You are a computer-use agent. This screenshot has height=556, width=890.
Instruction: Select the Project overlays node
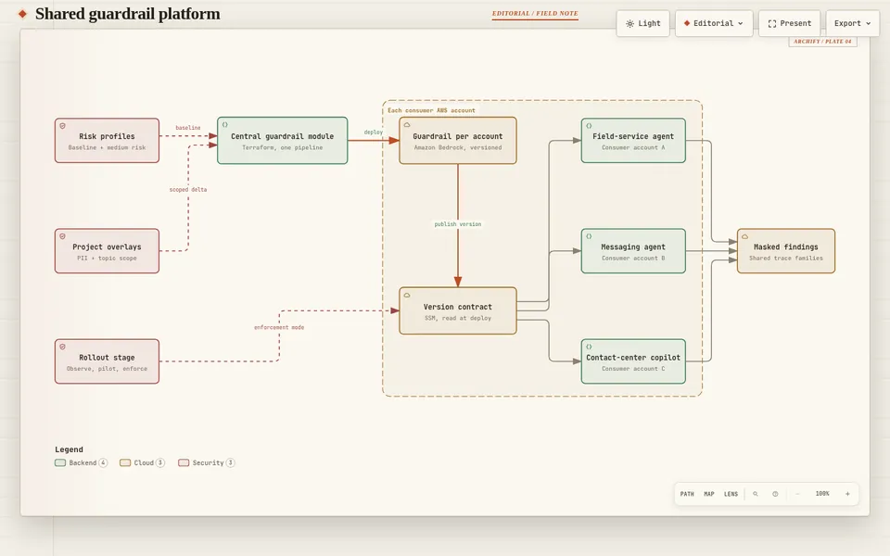107,251
